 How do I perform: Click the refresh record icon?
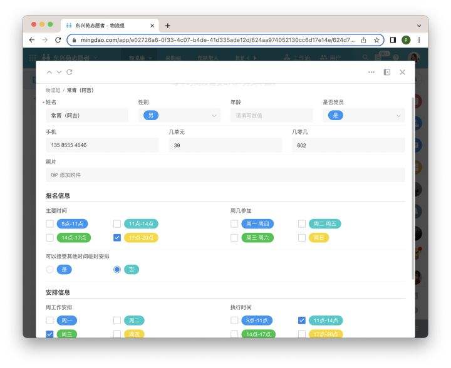pos(69,72)
